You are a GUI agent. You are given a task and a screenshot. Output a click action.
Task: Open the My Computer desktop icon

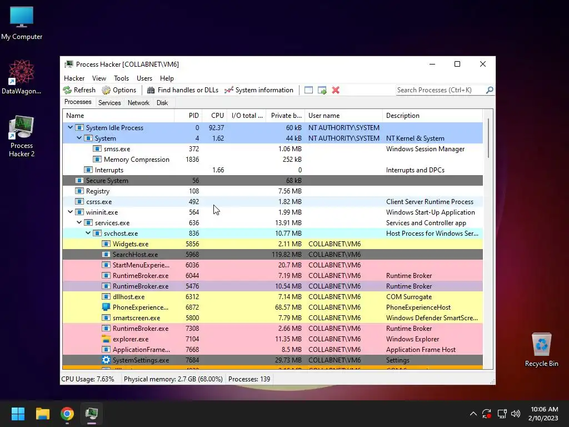22,23
